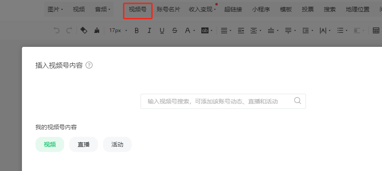Image resolution: width=382 pixels, height=171 pixels.
Task: Switch to the 直播 filter tab
Action: tap(84, 144)
